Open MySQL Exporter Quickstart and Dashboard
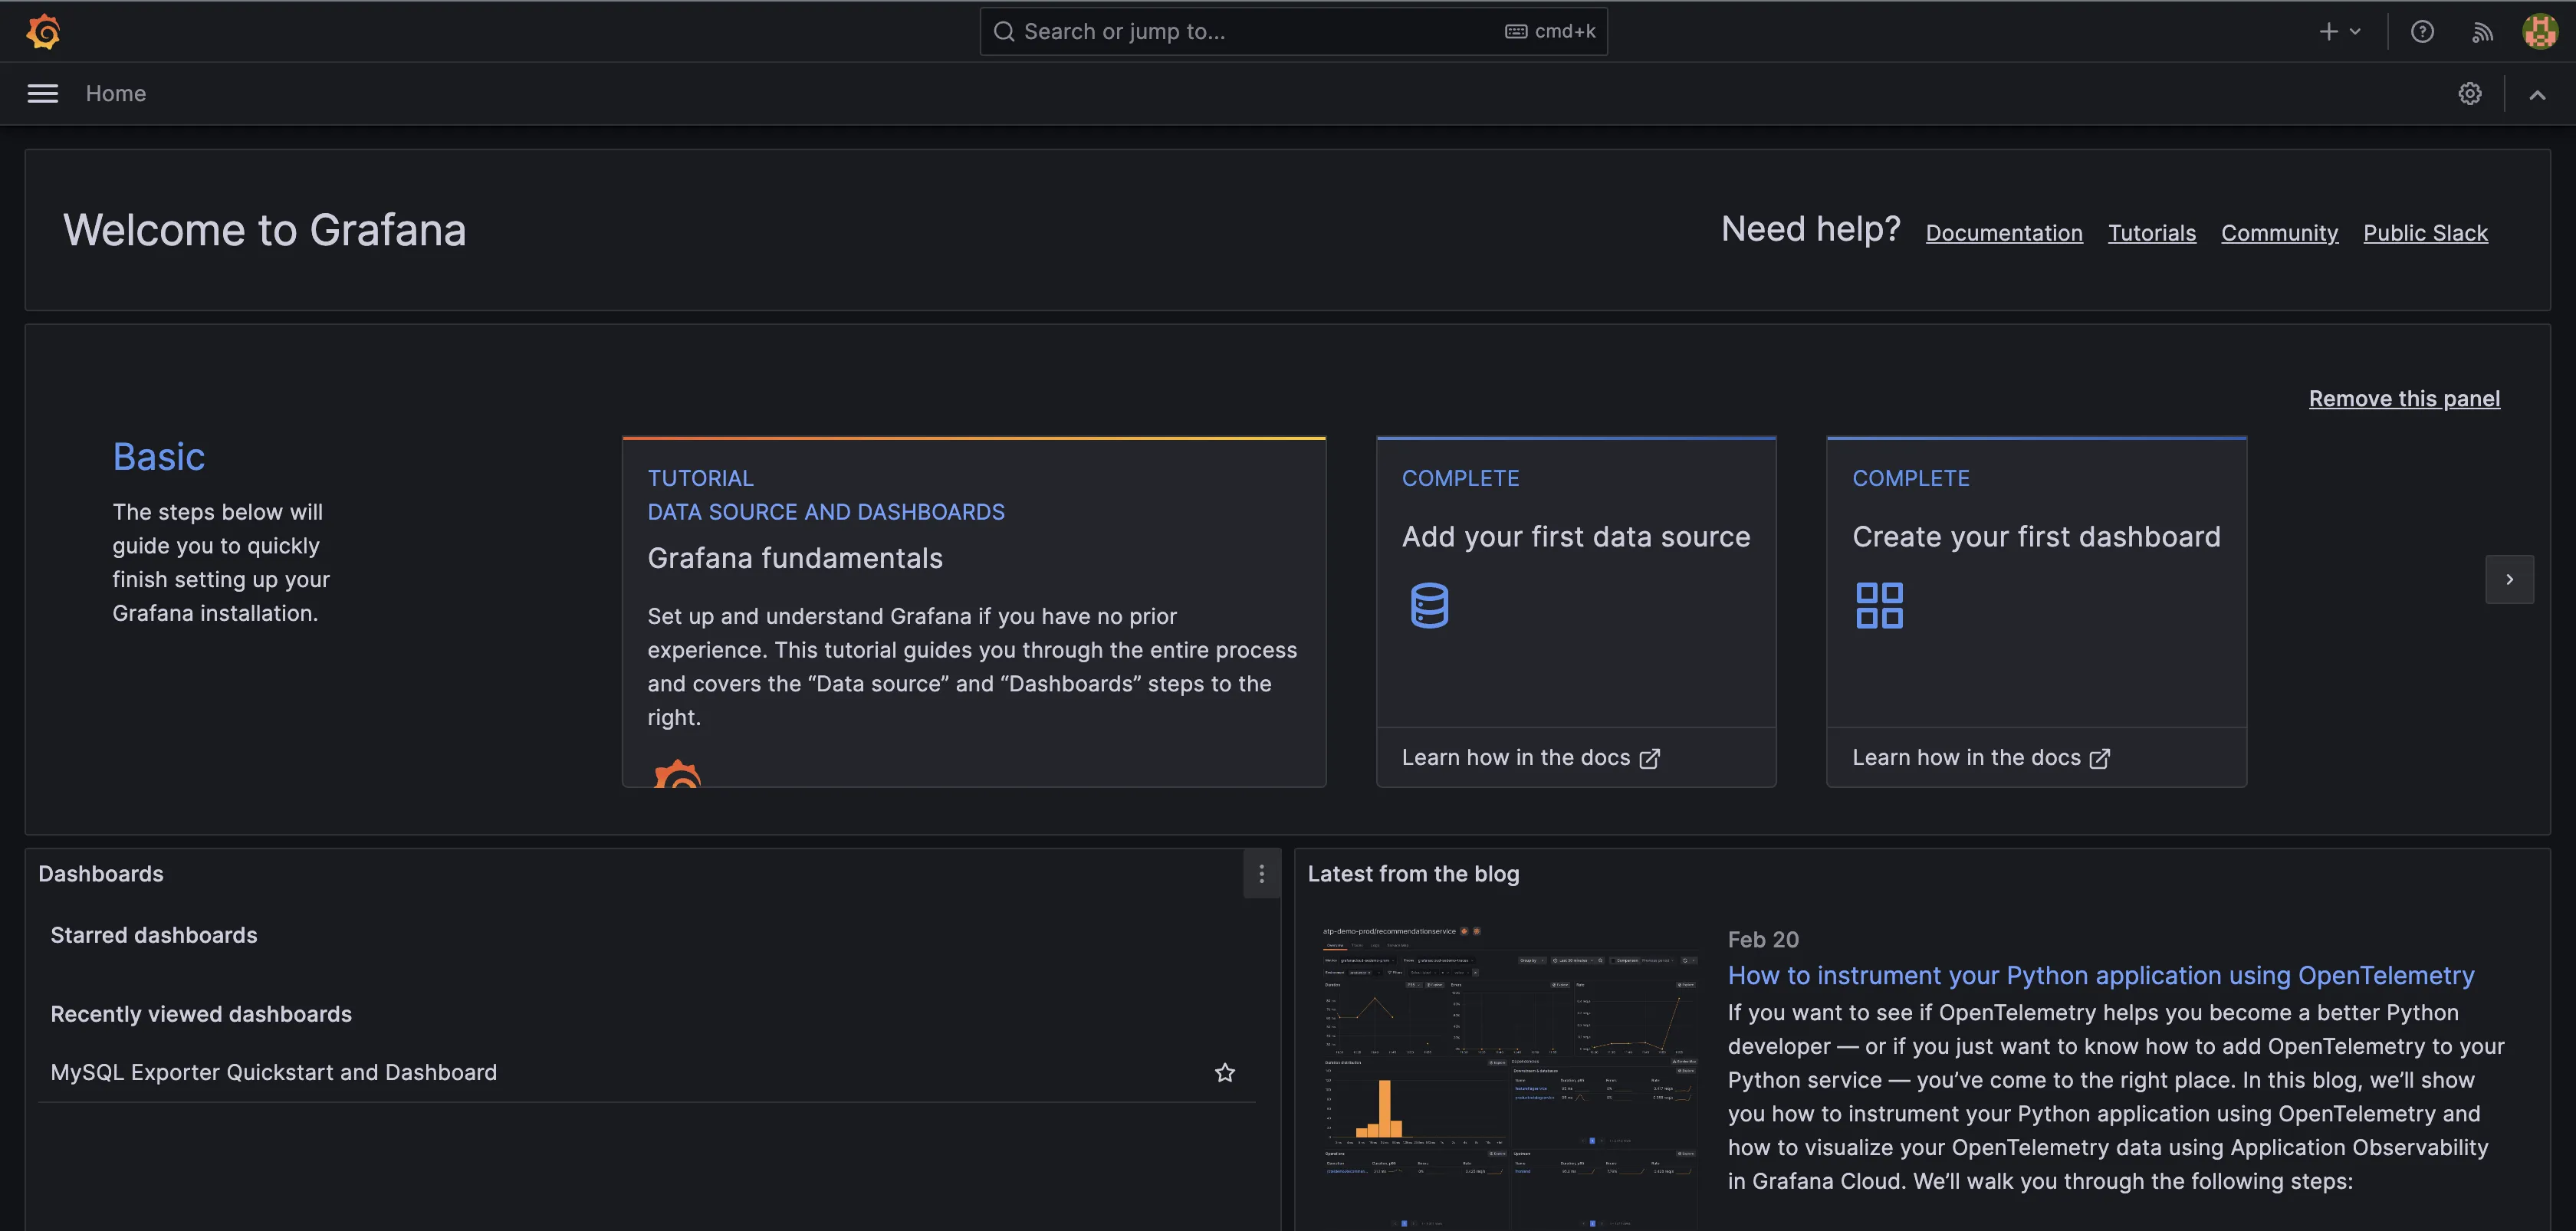Screen dimensions: 2576x1231 (x=274, y=1072)
